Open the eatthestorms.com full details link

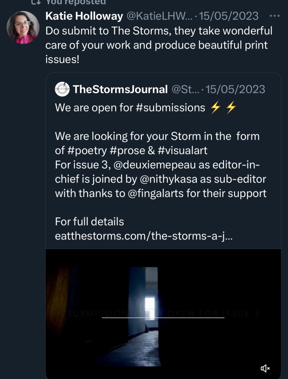click(x=144, y=236)
